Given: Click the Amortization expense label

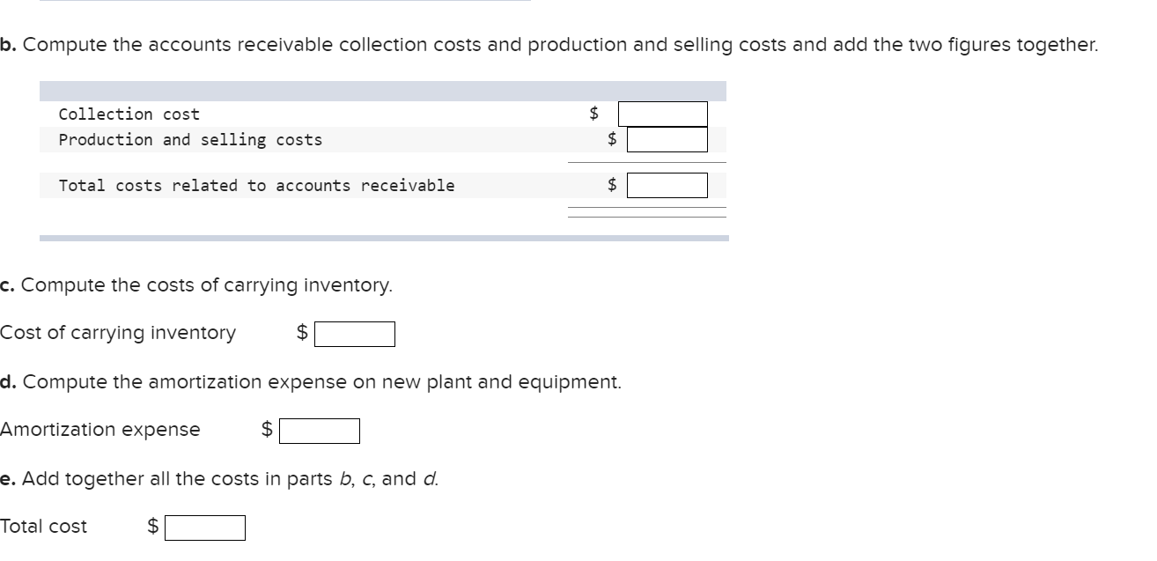Looking at the screenshot, I should [99, 430].
